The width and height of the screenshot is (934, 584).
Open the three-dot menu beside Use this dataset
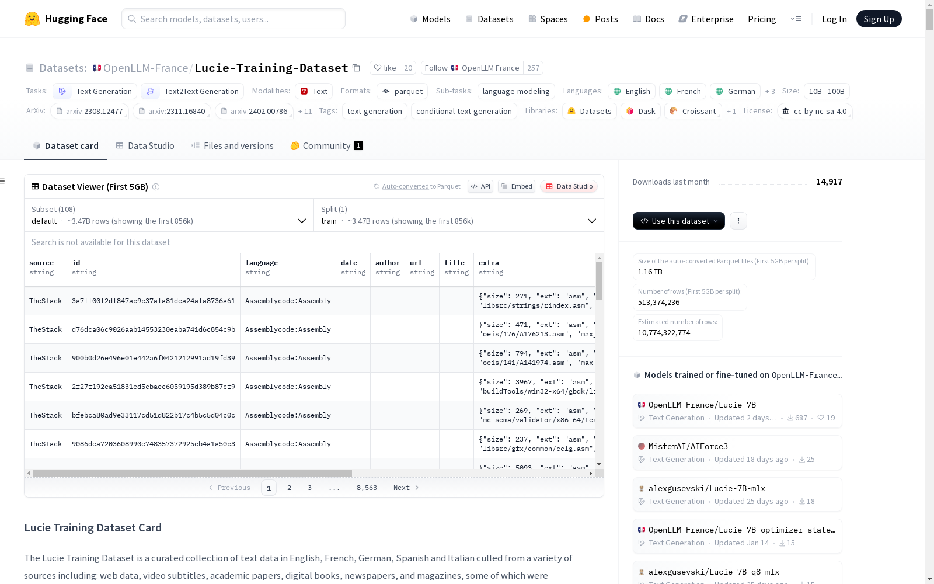tap(738, 221)
